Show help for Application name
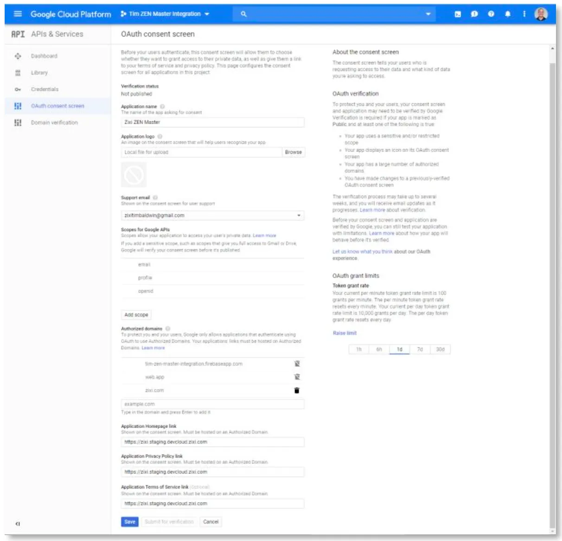 [x=162, y=107]
